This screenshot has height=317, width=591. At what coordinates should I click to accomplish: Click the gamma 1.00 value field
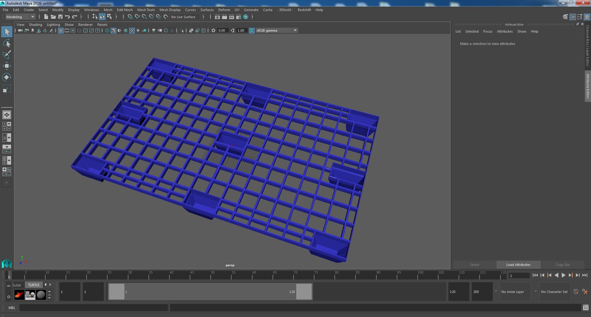(x=242, y=30)
